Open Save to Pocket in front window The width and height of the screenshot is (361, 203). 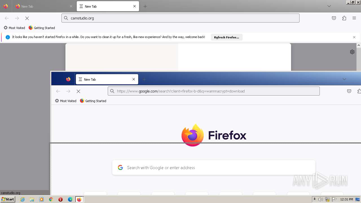click(349, 91)
